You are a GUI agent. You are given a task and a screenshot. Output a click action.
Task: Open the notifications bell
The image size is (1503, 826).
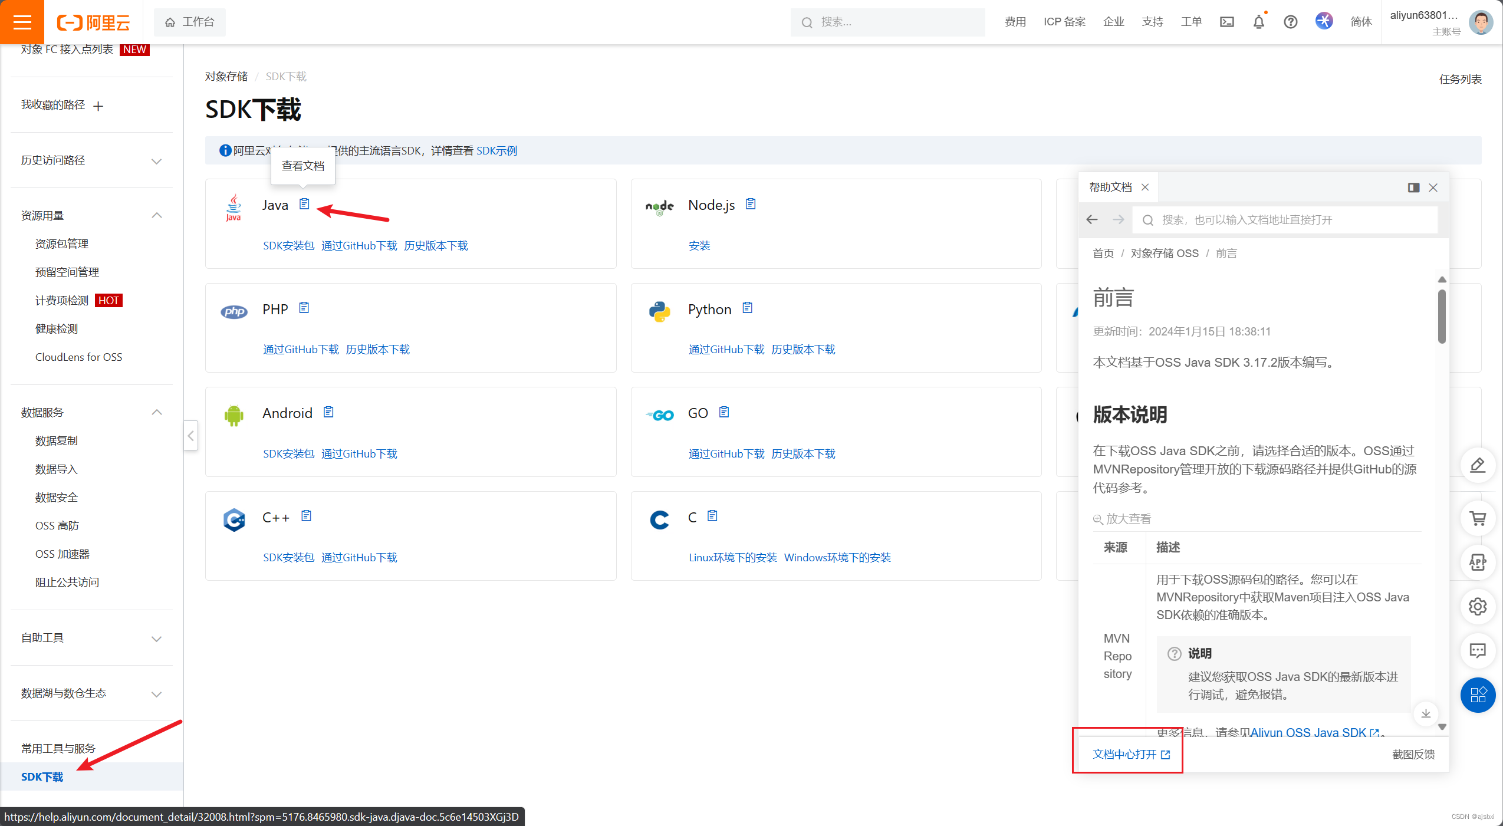(1259, 22)
